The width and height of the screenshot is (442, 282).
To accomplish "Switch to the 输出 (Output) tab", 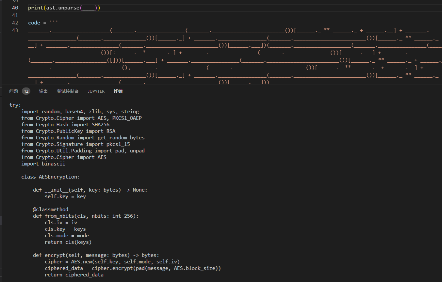I will coord(43,91).
